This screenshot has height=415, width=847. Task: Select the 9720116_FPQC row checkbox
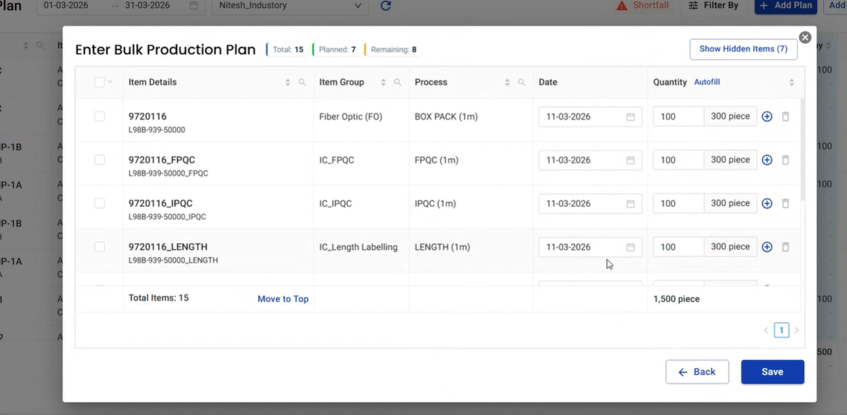[100, 160]
